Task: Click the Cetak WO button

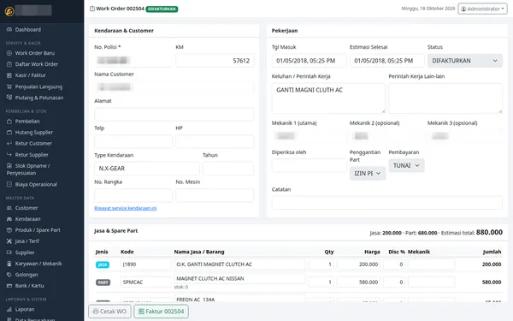Action: click(109, 312)
